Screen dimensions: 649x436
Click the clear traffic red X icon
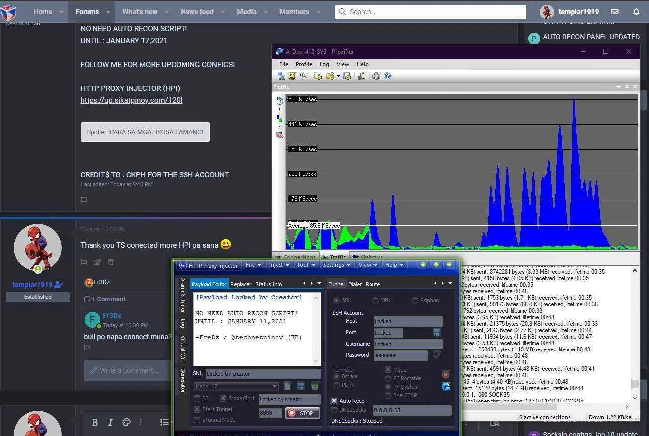tap(279, 135)
